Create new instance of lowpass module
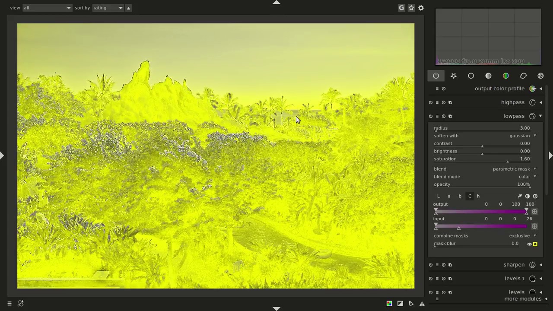 450,116
